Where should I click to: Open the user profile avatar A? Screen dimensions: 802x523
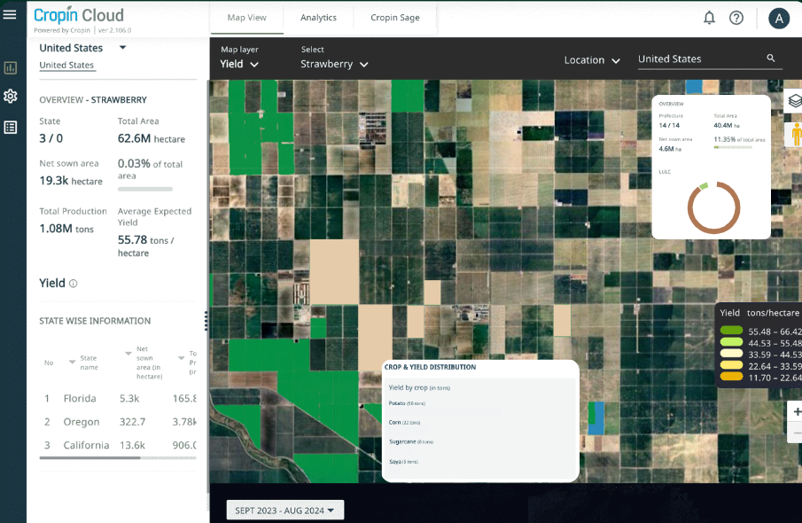(778, 19)
